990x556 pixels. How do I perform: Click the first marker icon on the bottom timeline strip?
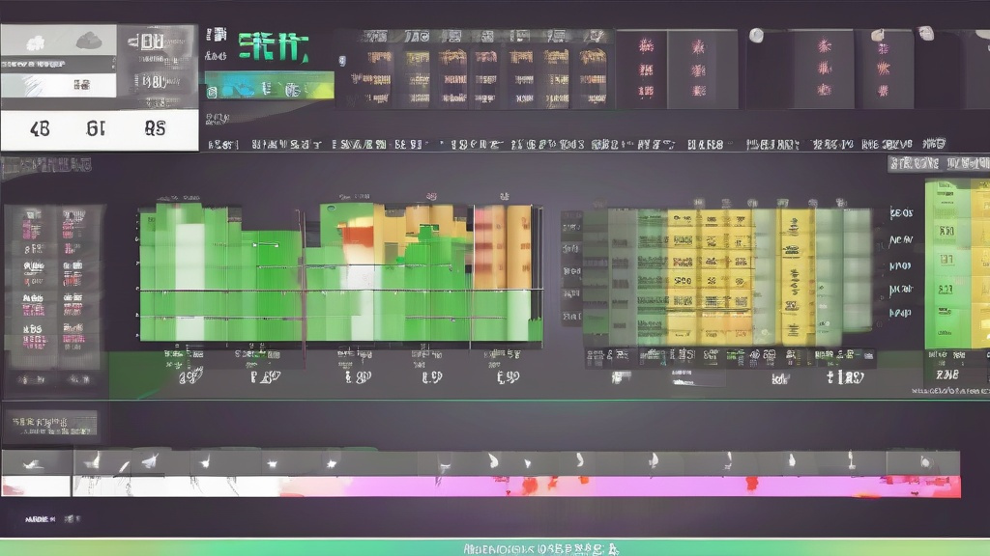coord(93,462)
